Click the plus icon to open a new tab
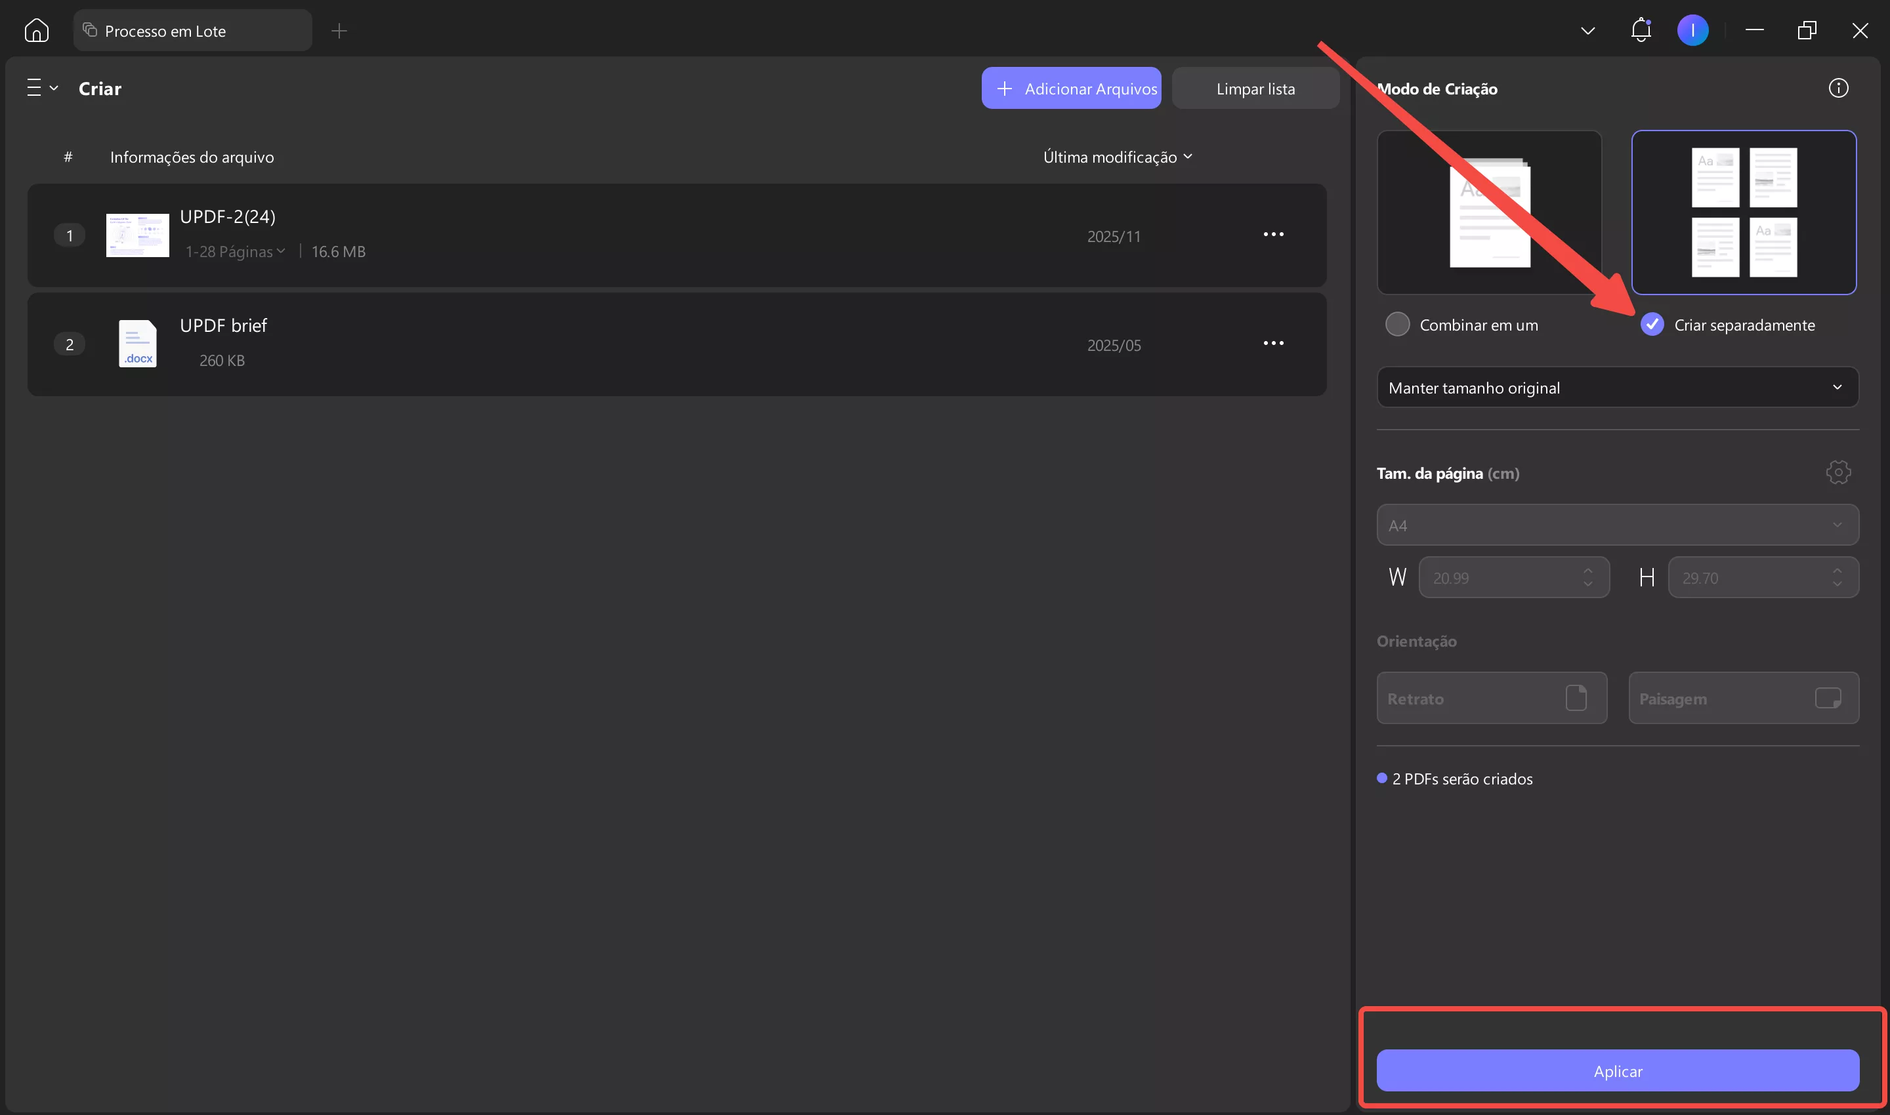This screenshot has width=1890, height=1115. point(340,31)
